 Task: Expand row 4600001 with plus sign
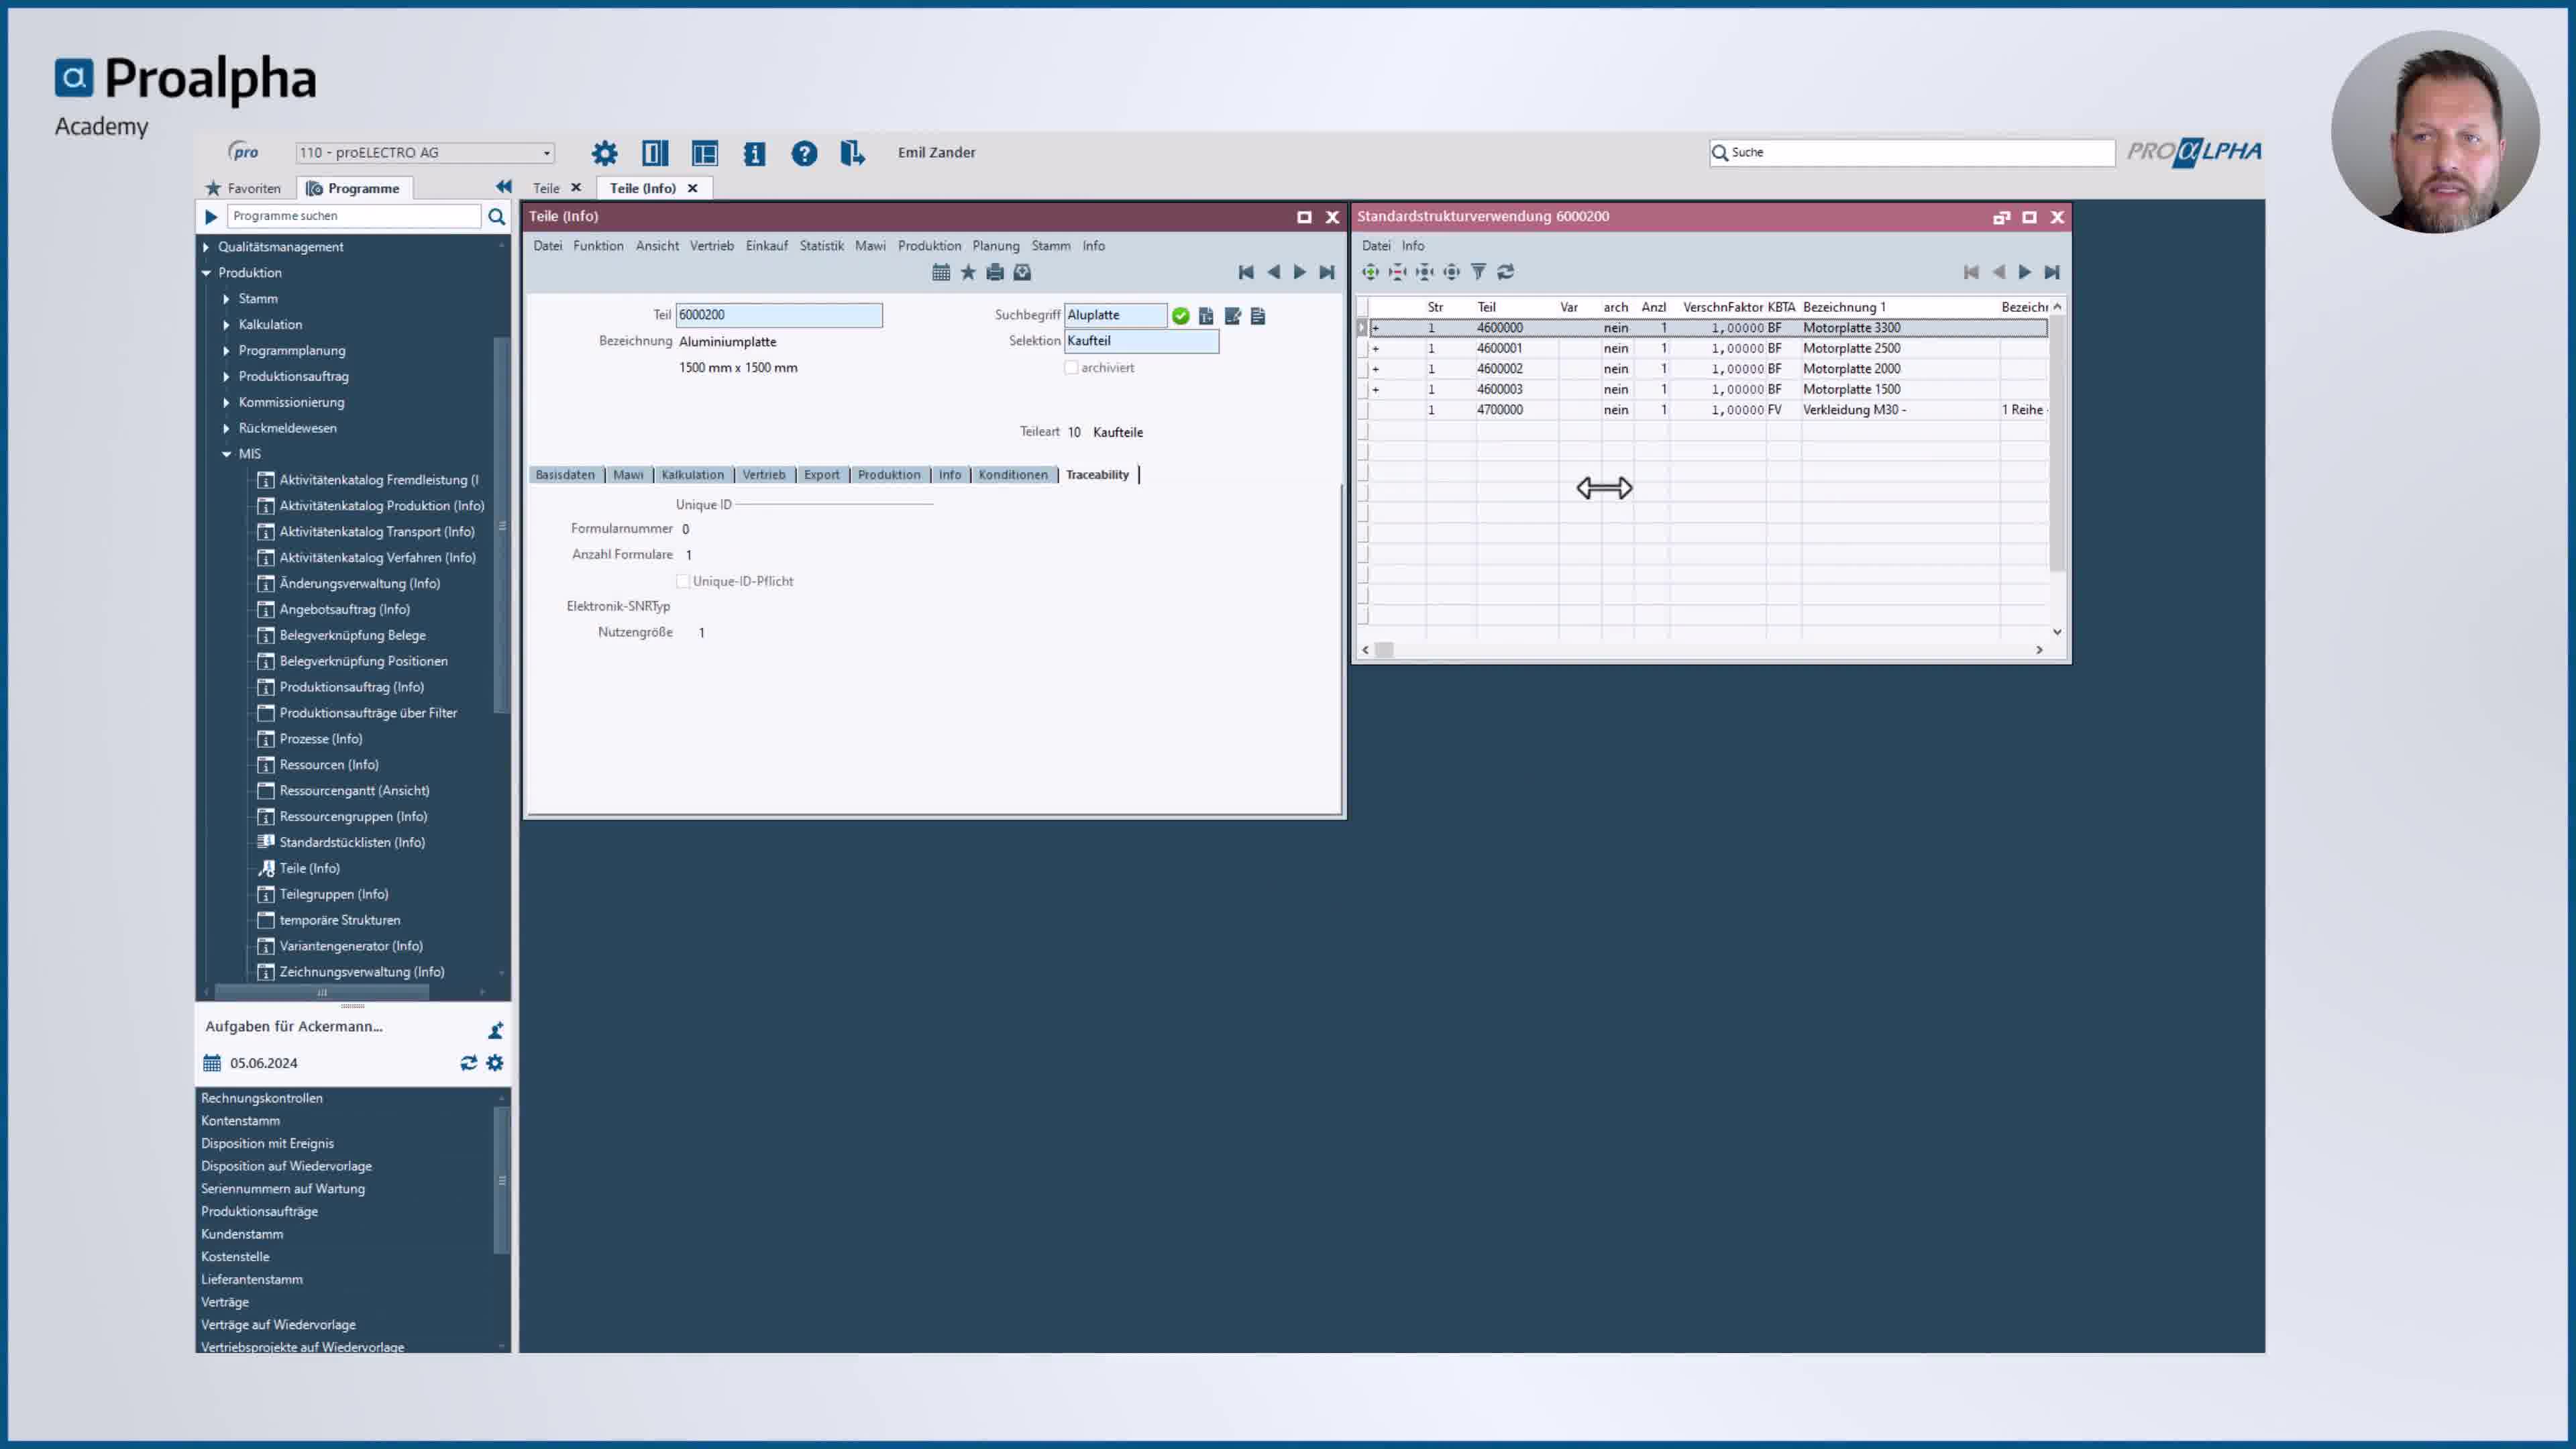[x=1376, y=349]
